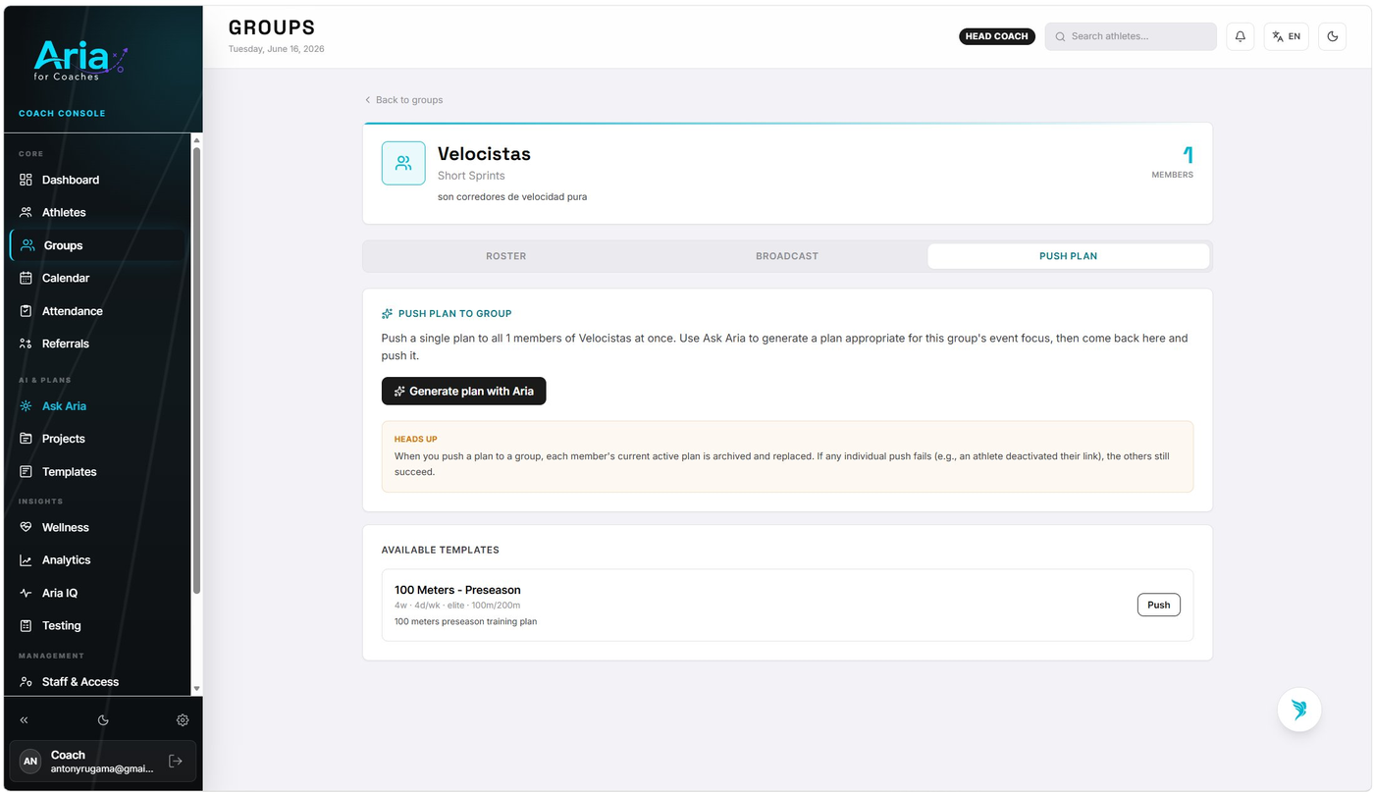Viewport: 1374px width, 792px height.
Task: Click the Athletes sidebar icon
Action: [26, 212]
